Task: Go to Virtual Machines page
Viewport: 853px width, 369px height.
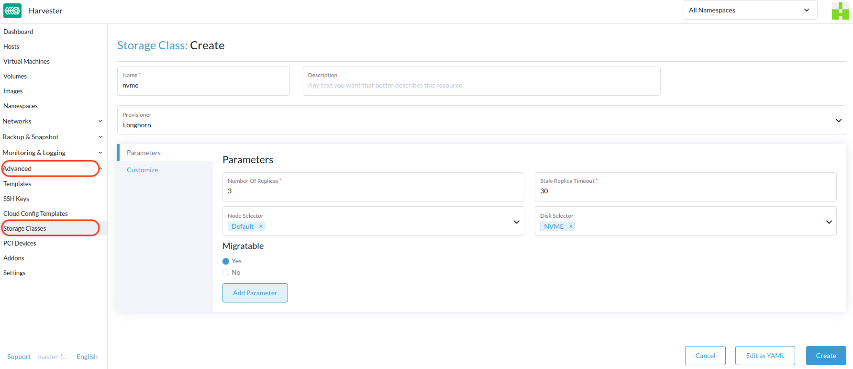Action: [26, 62]
